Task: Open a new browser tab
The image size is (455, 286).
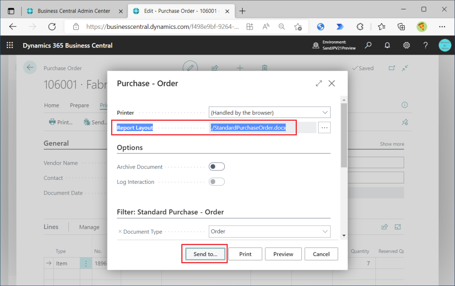Action: point(242,11)
